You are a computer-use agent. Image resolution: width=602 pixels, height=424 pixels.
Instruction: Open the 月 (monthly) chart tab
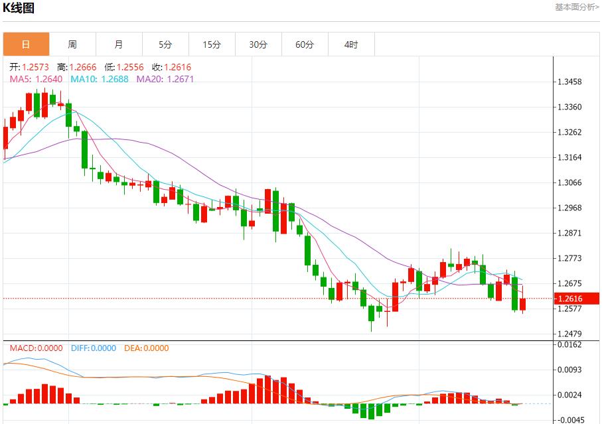tap(119, 44)
